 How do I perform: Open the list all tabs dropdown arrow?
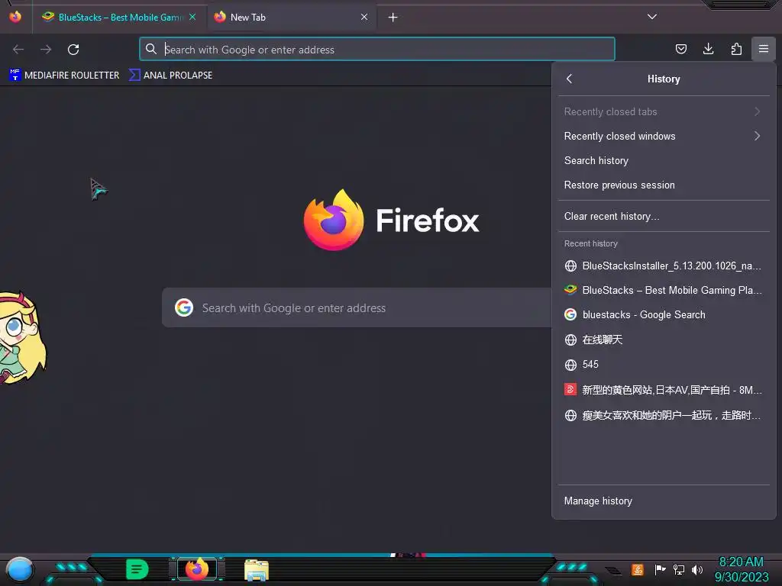[652, 17]
